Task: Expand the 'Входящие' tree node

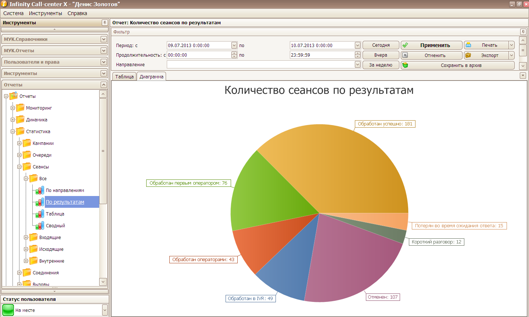Action: click(x=26, y=238)
